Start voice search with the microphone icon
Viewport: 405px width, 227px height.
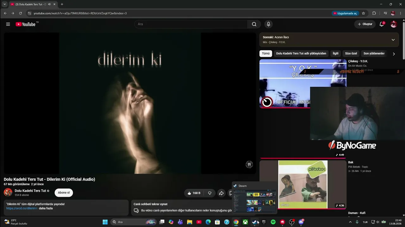269,24
